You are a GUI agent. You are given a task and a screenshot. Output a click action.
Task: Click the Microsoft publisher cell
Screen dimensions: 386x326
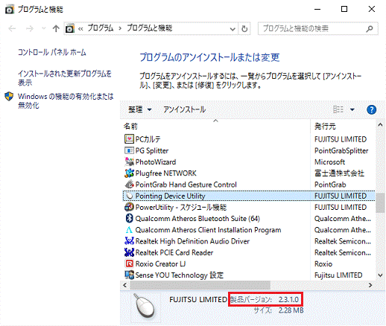(329, 162)
